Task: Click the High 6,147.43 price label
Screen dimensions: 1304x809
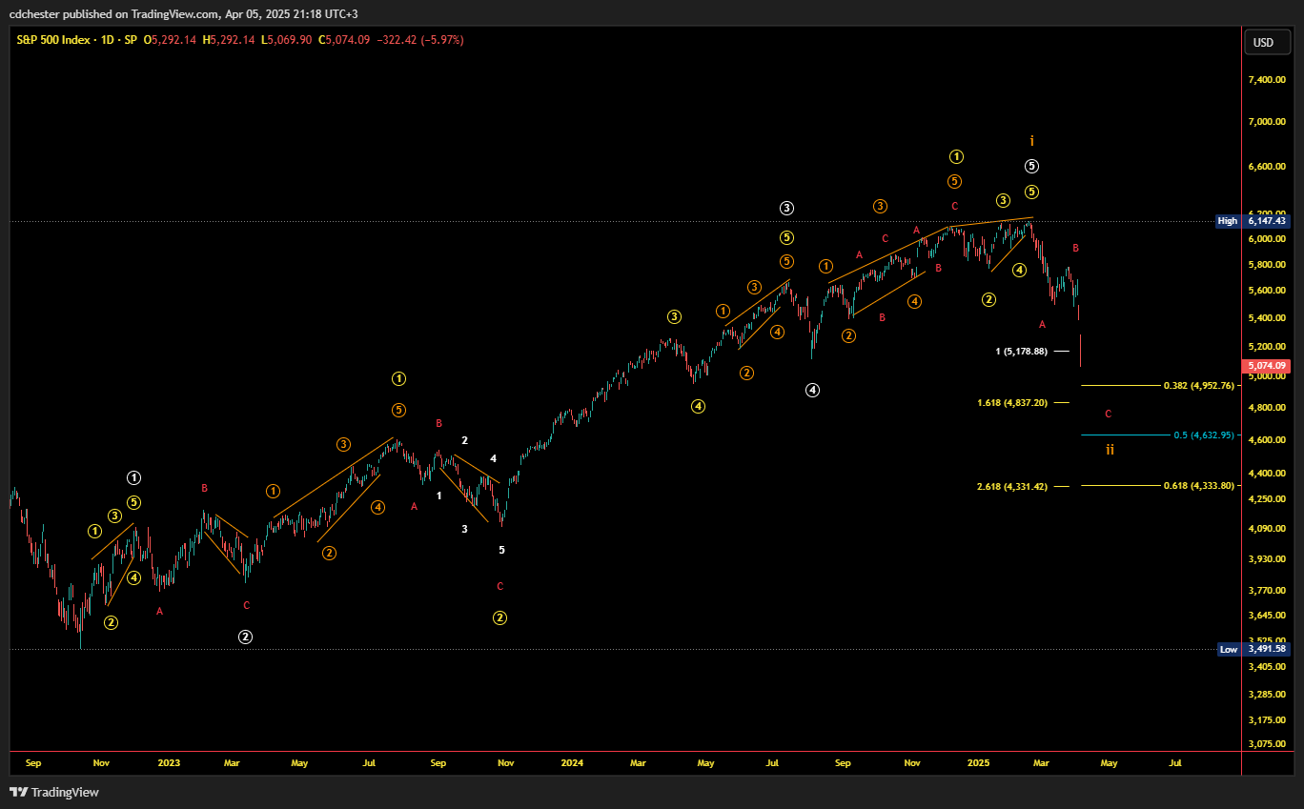Action: pyautogui.click(x=1253, y=221)
